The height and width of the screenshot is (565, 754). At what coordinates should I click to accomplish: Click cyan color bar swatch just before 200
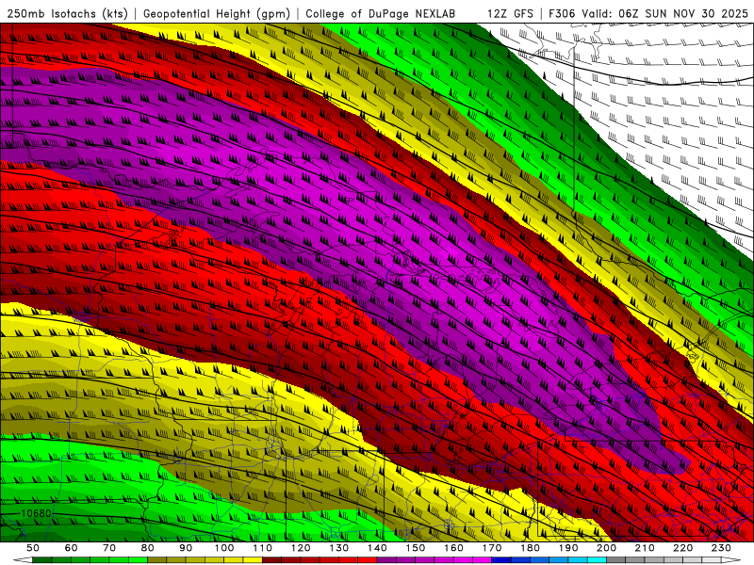click(x=597, y=560)
